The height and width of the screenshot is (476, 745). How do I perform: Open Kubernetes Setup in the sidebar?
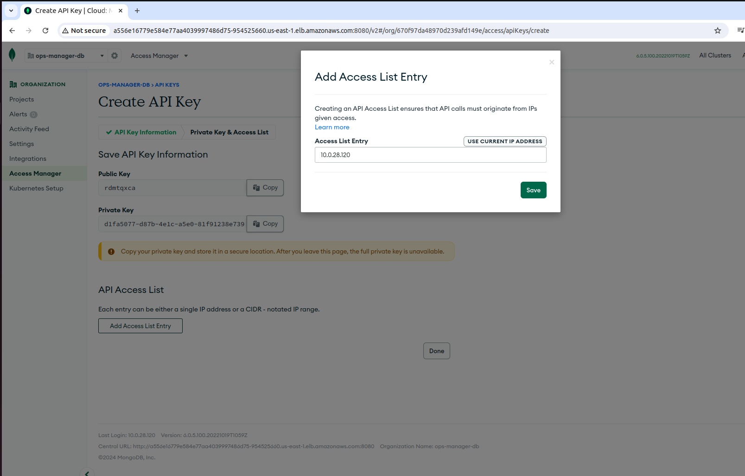[36, 188]
